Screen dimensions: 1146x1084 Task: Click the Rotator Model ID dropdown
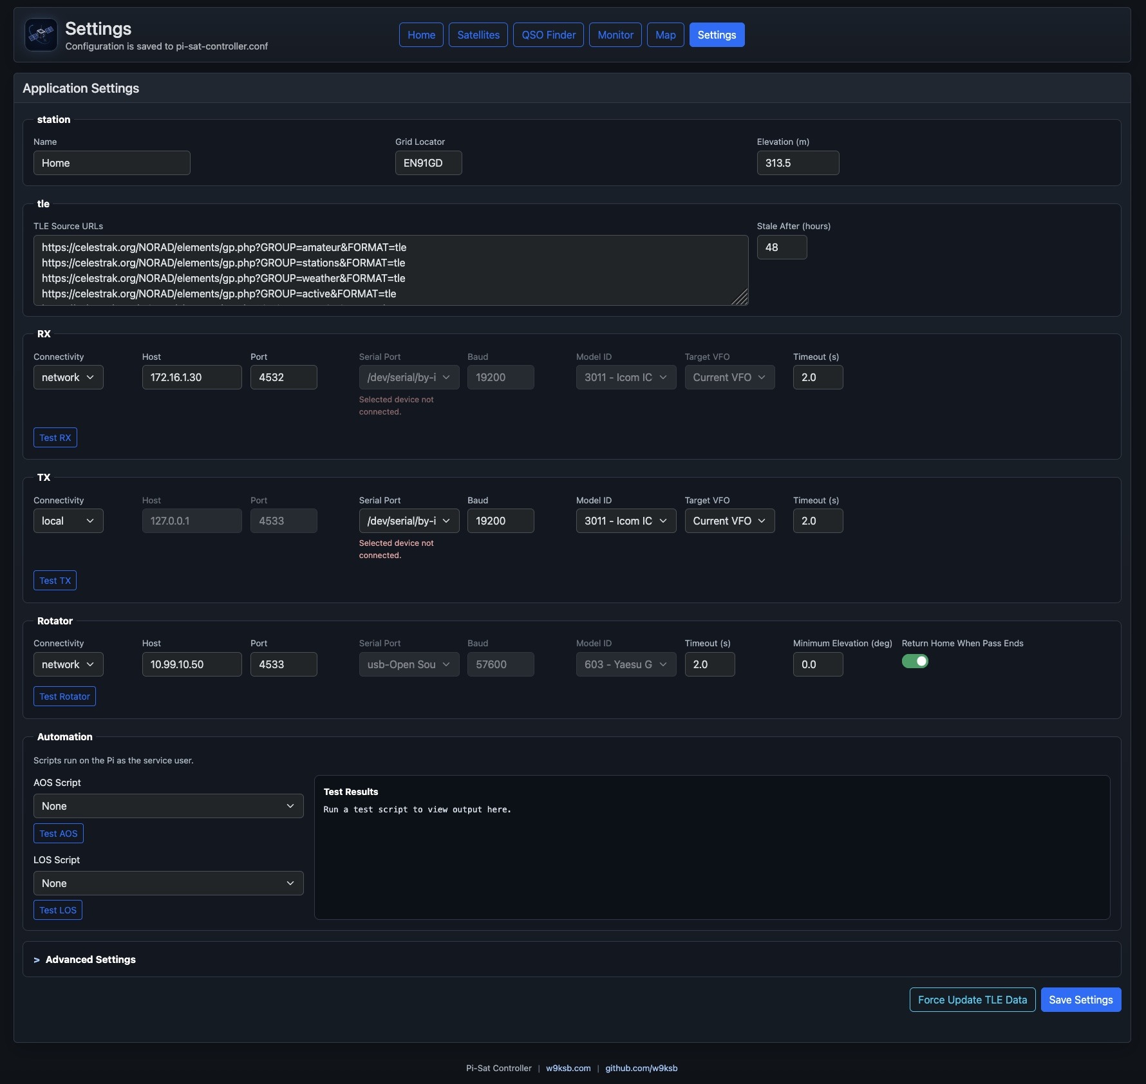pos(626,664)
